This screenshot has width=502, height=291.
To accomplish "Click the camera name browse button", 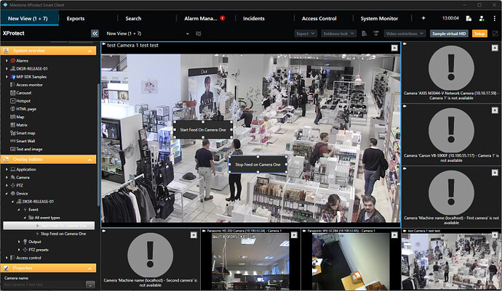I will tap(90, 285).
